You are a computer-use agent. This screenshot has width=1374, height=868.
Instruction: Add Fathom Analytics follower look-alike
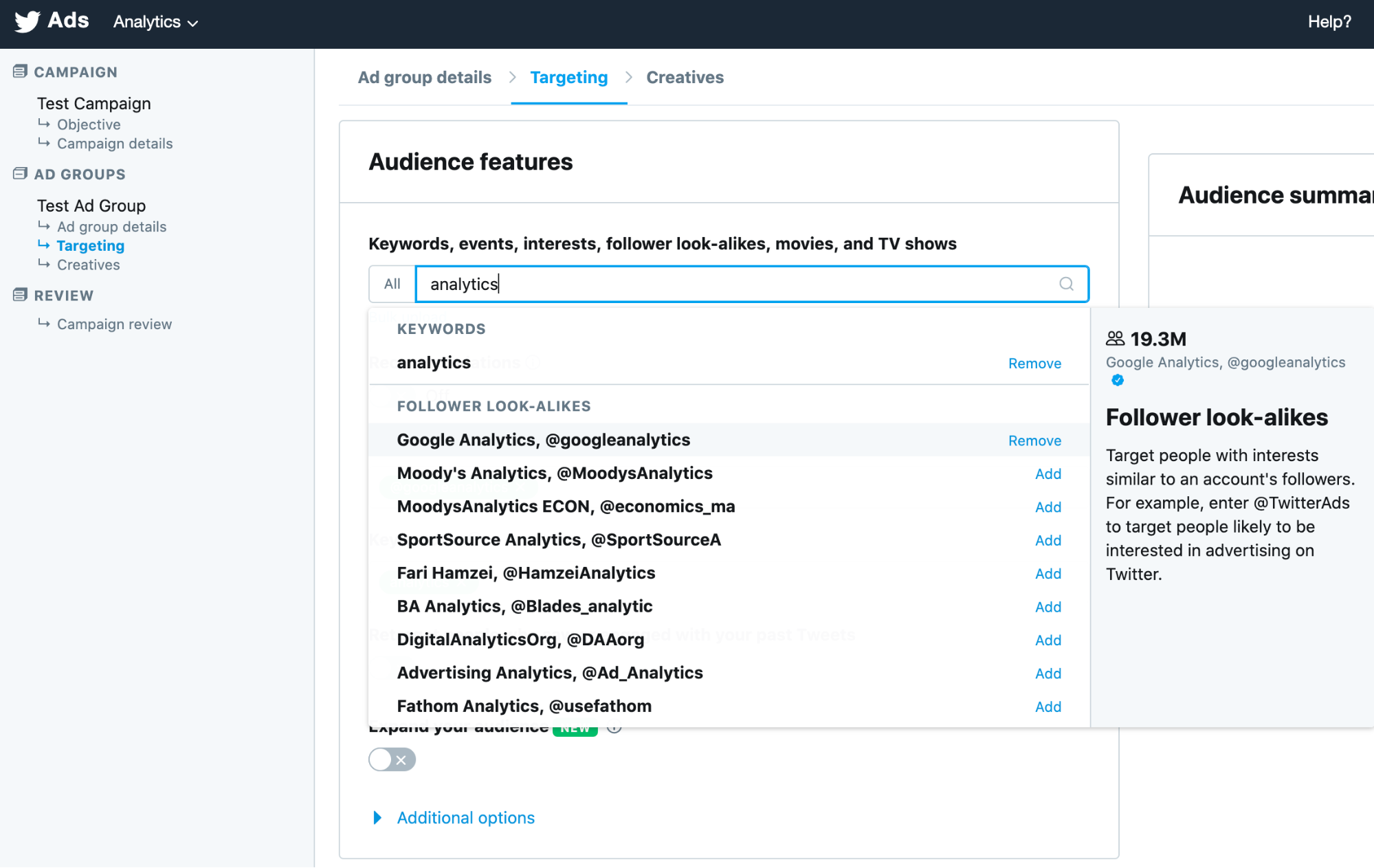point(1048,707)
